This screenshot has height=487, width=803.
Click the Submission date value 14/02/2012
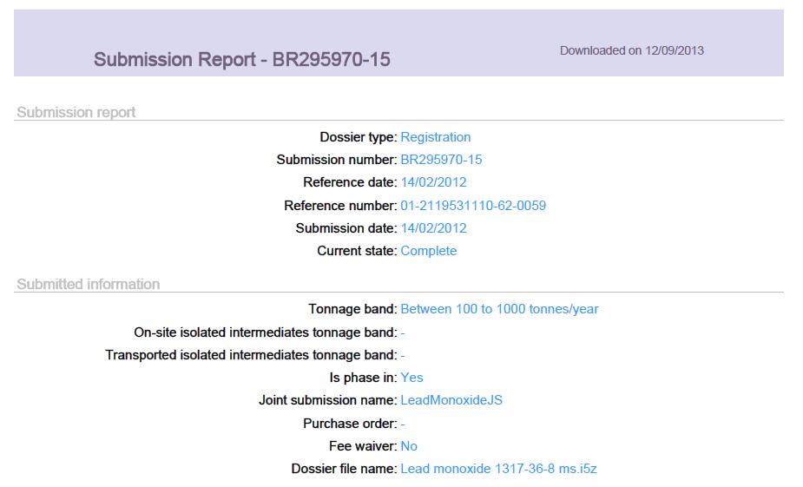point(433,228)
